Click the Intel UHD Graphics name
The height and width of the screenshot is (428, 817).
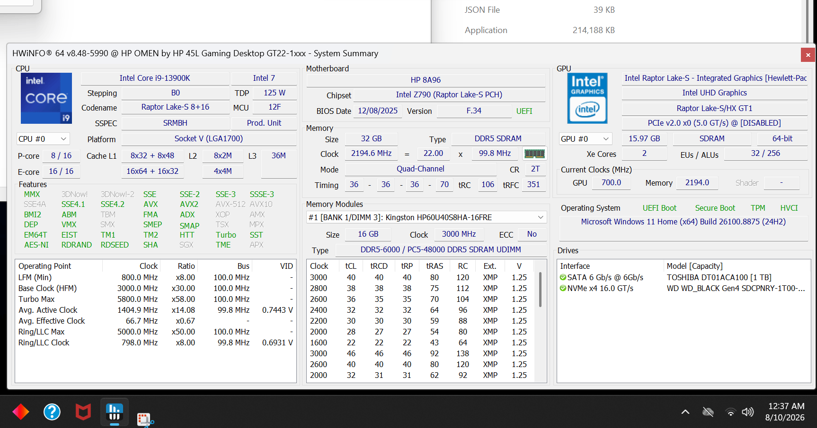[x=714, y=93]
